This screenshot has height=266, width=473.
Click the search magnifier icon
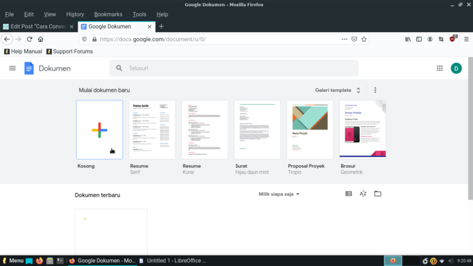(119, 68)
